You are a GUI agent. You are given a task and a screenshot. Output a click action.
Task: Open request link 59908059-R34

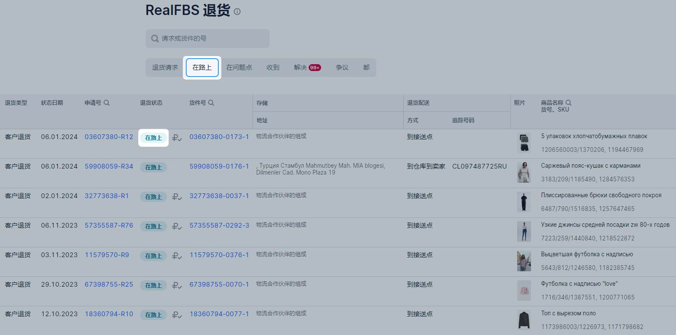point(109,166)
